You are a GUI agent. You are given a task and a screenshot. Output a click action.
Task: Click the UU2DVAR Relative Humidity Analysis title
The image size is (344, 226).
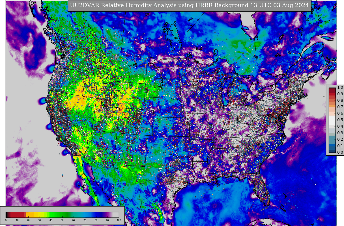(x=189, y=5)
